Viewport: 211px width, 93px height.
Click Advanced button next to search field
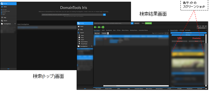[137, 23]
